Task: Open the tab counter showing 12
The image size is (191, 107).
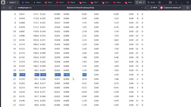Action: tap(3, 2)
